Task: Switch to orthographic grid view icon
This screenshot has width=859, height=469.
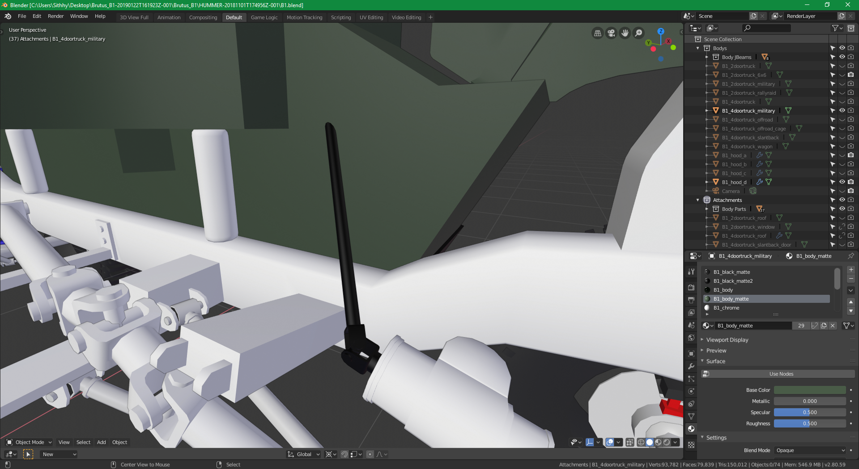Action: [x=597, y=33]
